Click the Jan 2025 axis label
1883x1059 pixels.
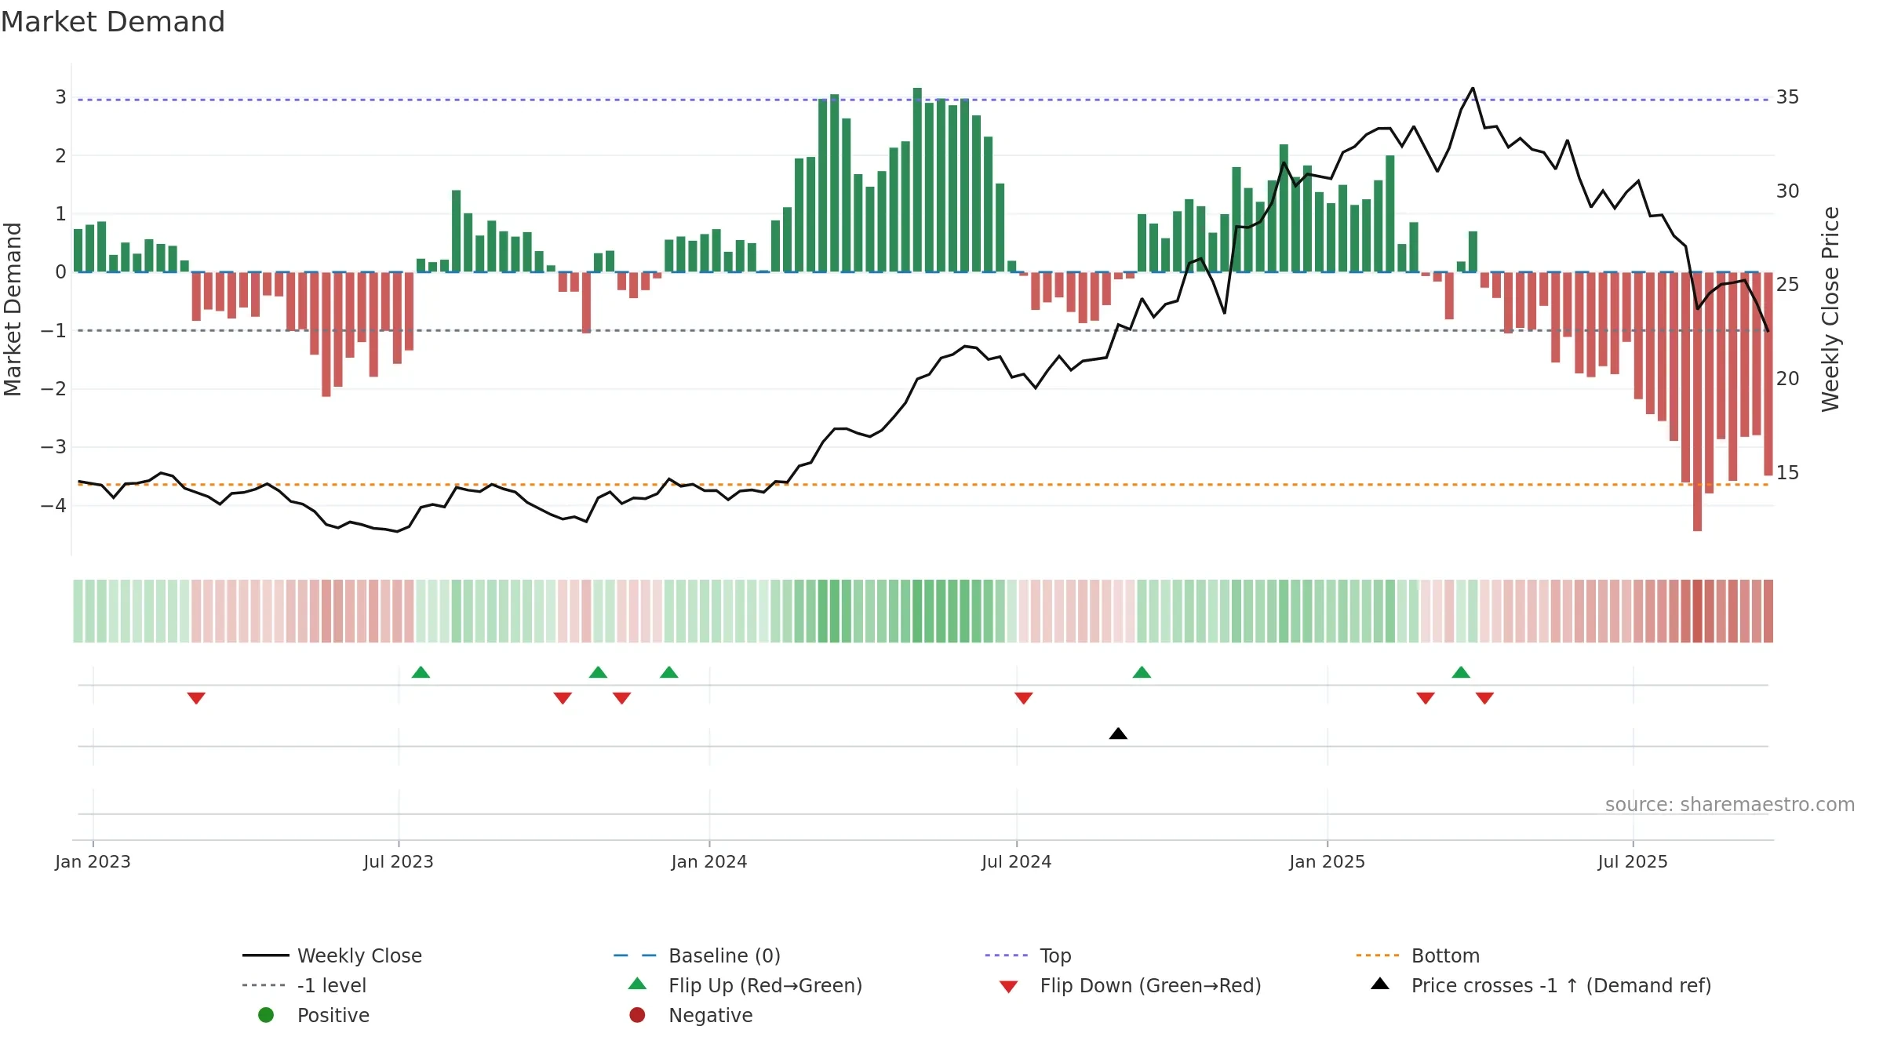pyautogui.click(x=1328, y=861)
